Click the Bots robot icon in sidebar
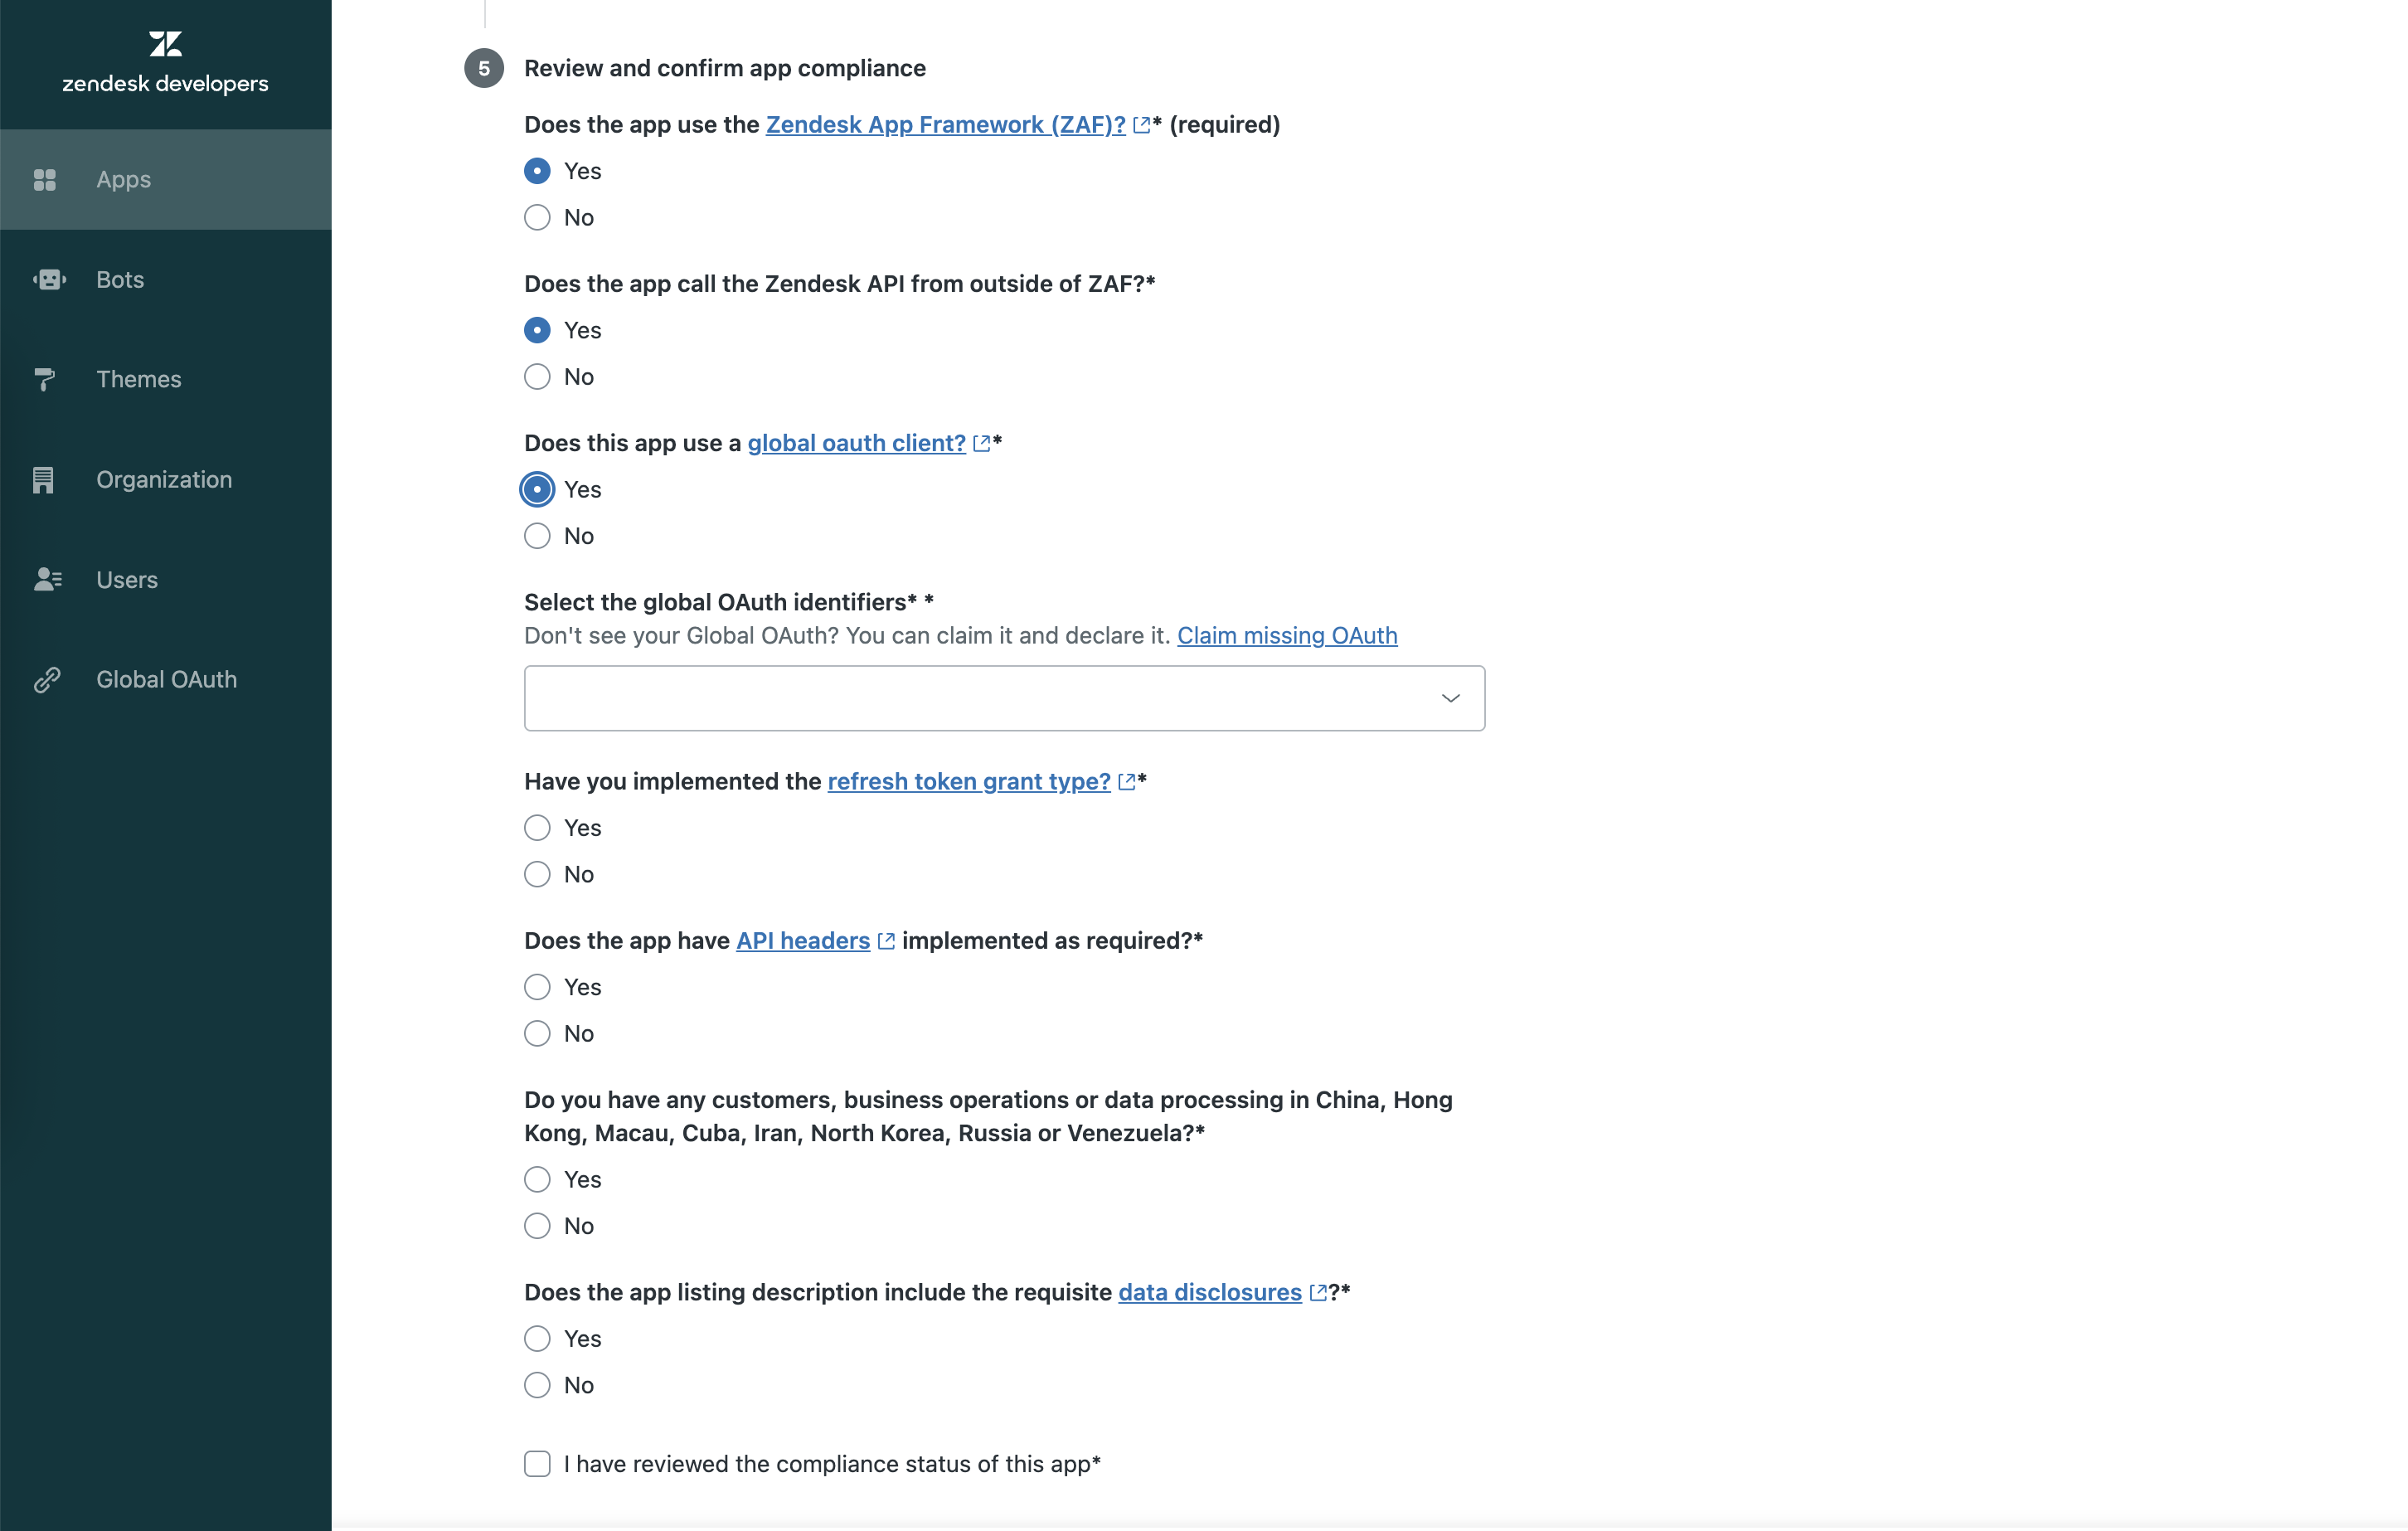 [49, 280]
